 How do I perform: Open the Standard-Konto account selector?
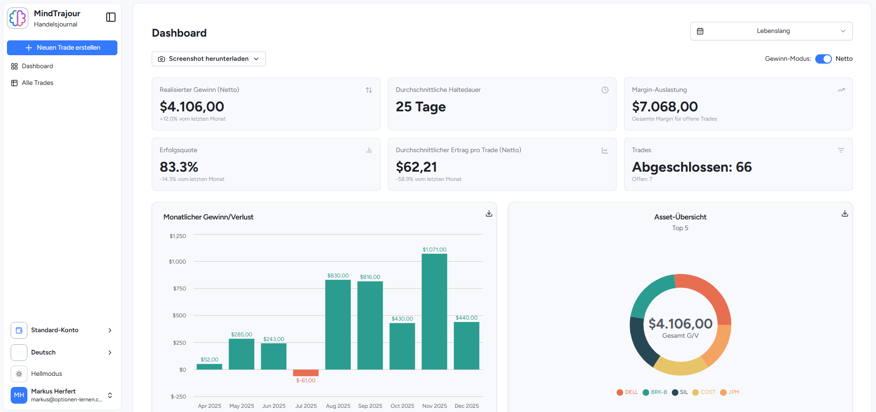coord(62,330)
